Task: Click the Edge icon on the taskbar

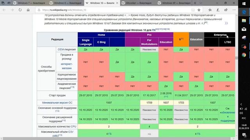Action: click(x=244, y=12)
